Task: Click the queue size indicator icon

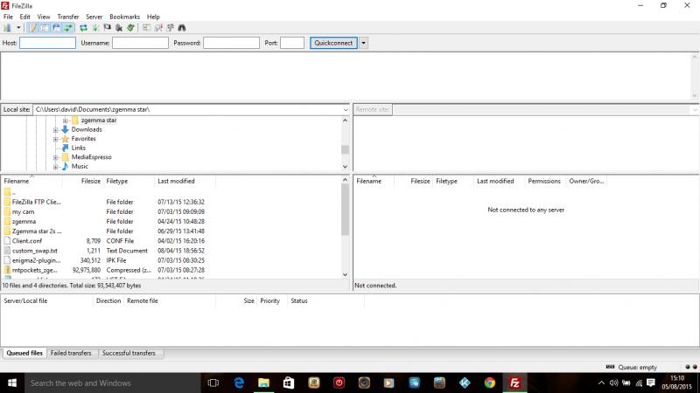Action: coord(610,367)
